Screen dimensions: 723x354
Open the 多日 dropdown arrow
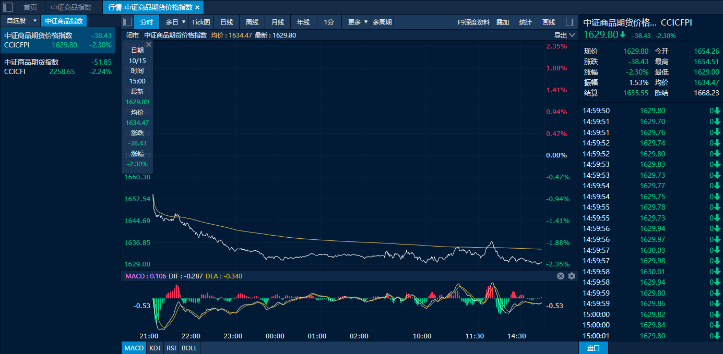click(184, 22)
